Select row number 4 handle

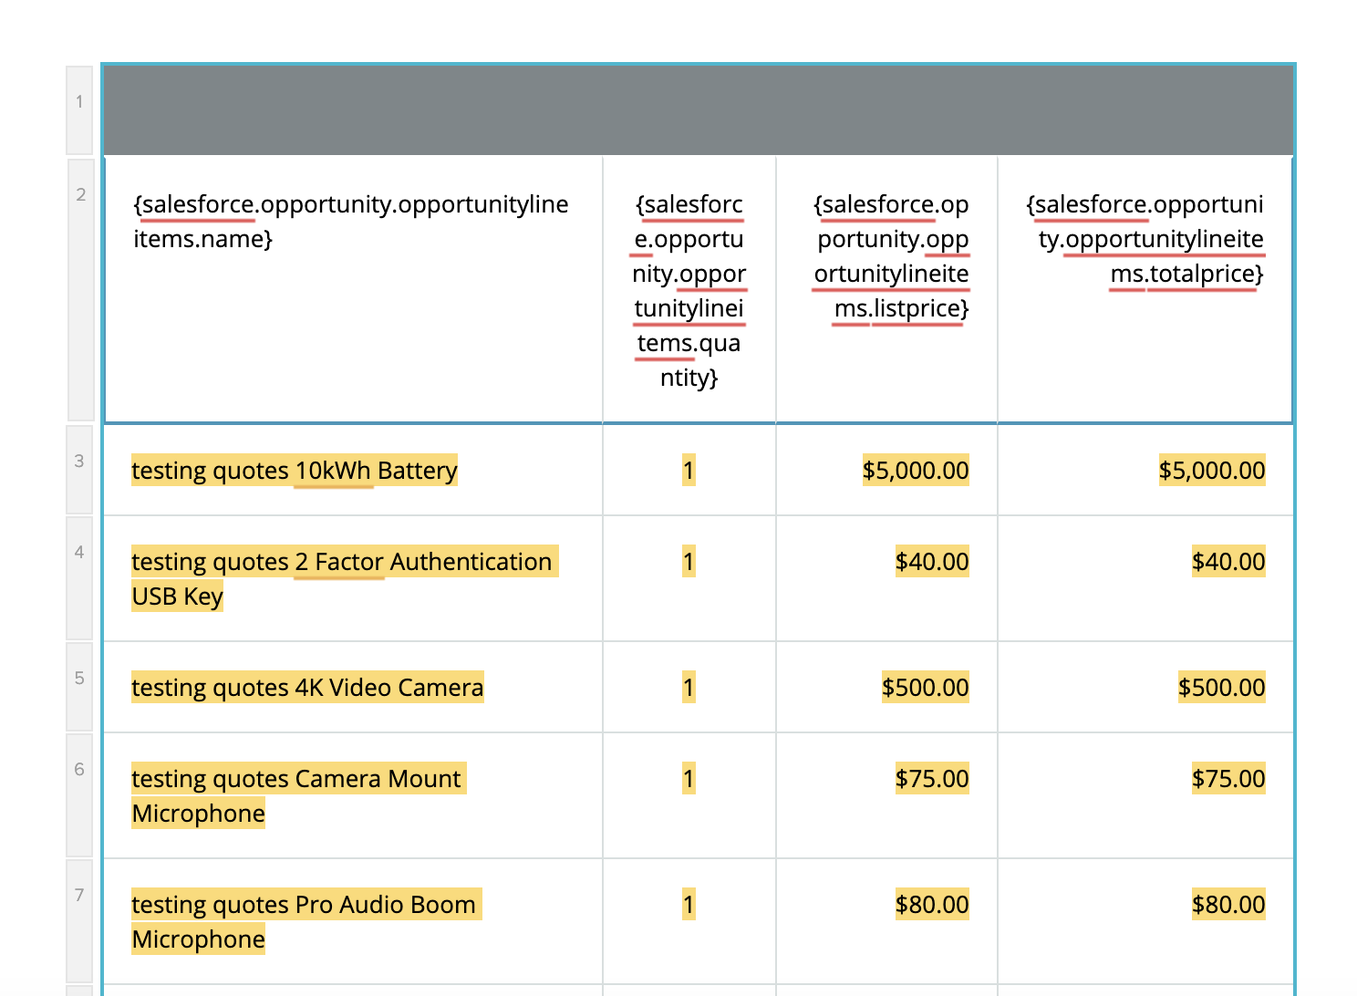[79, 578]
